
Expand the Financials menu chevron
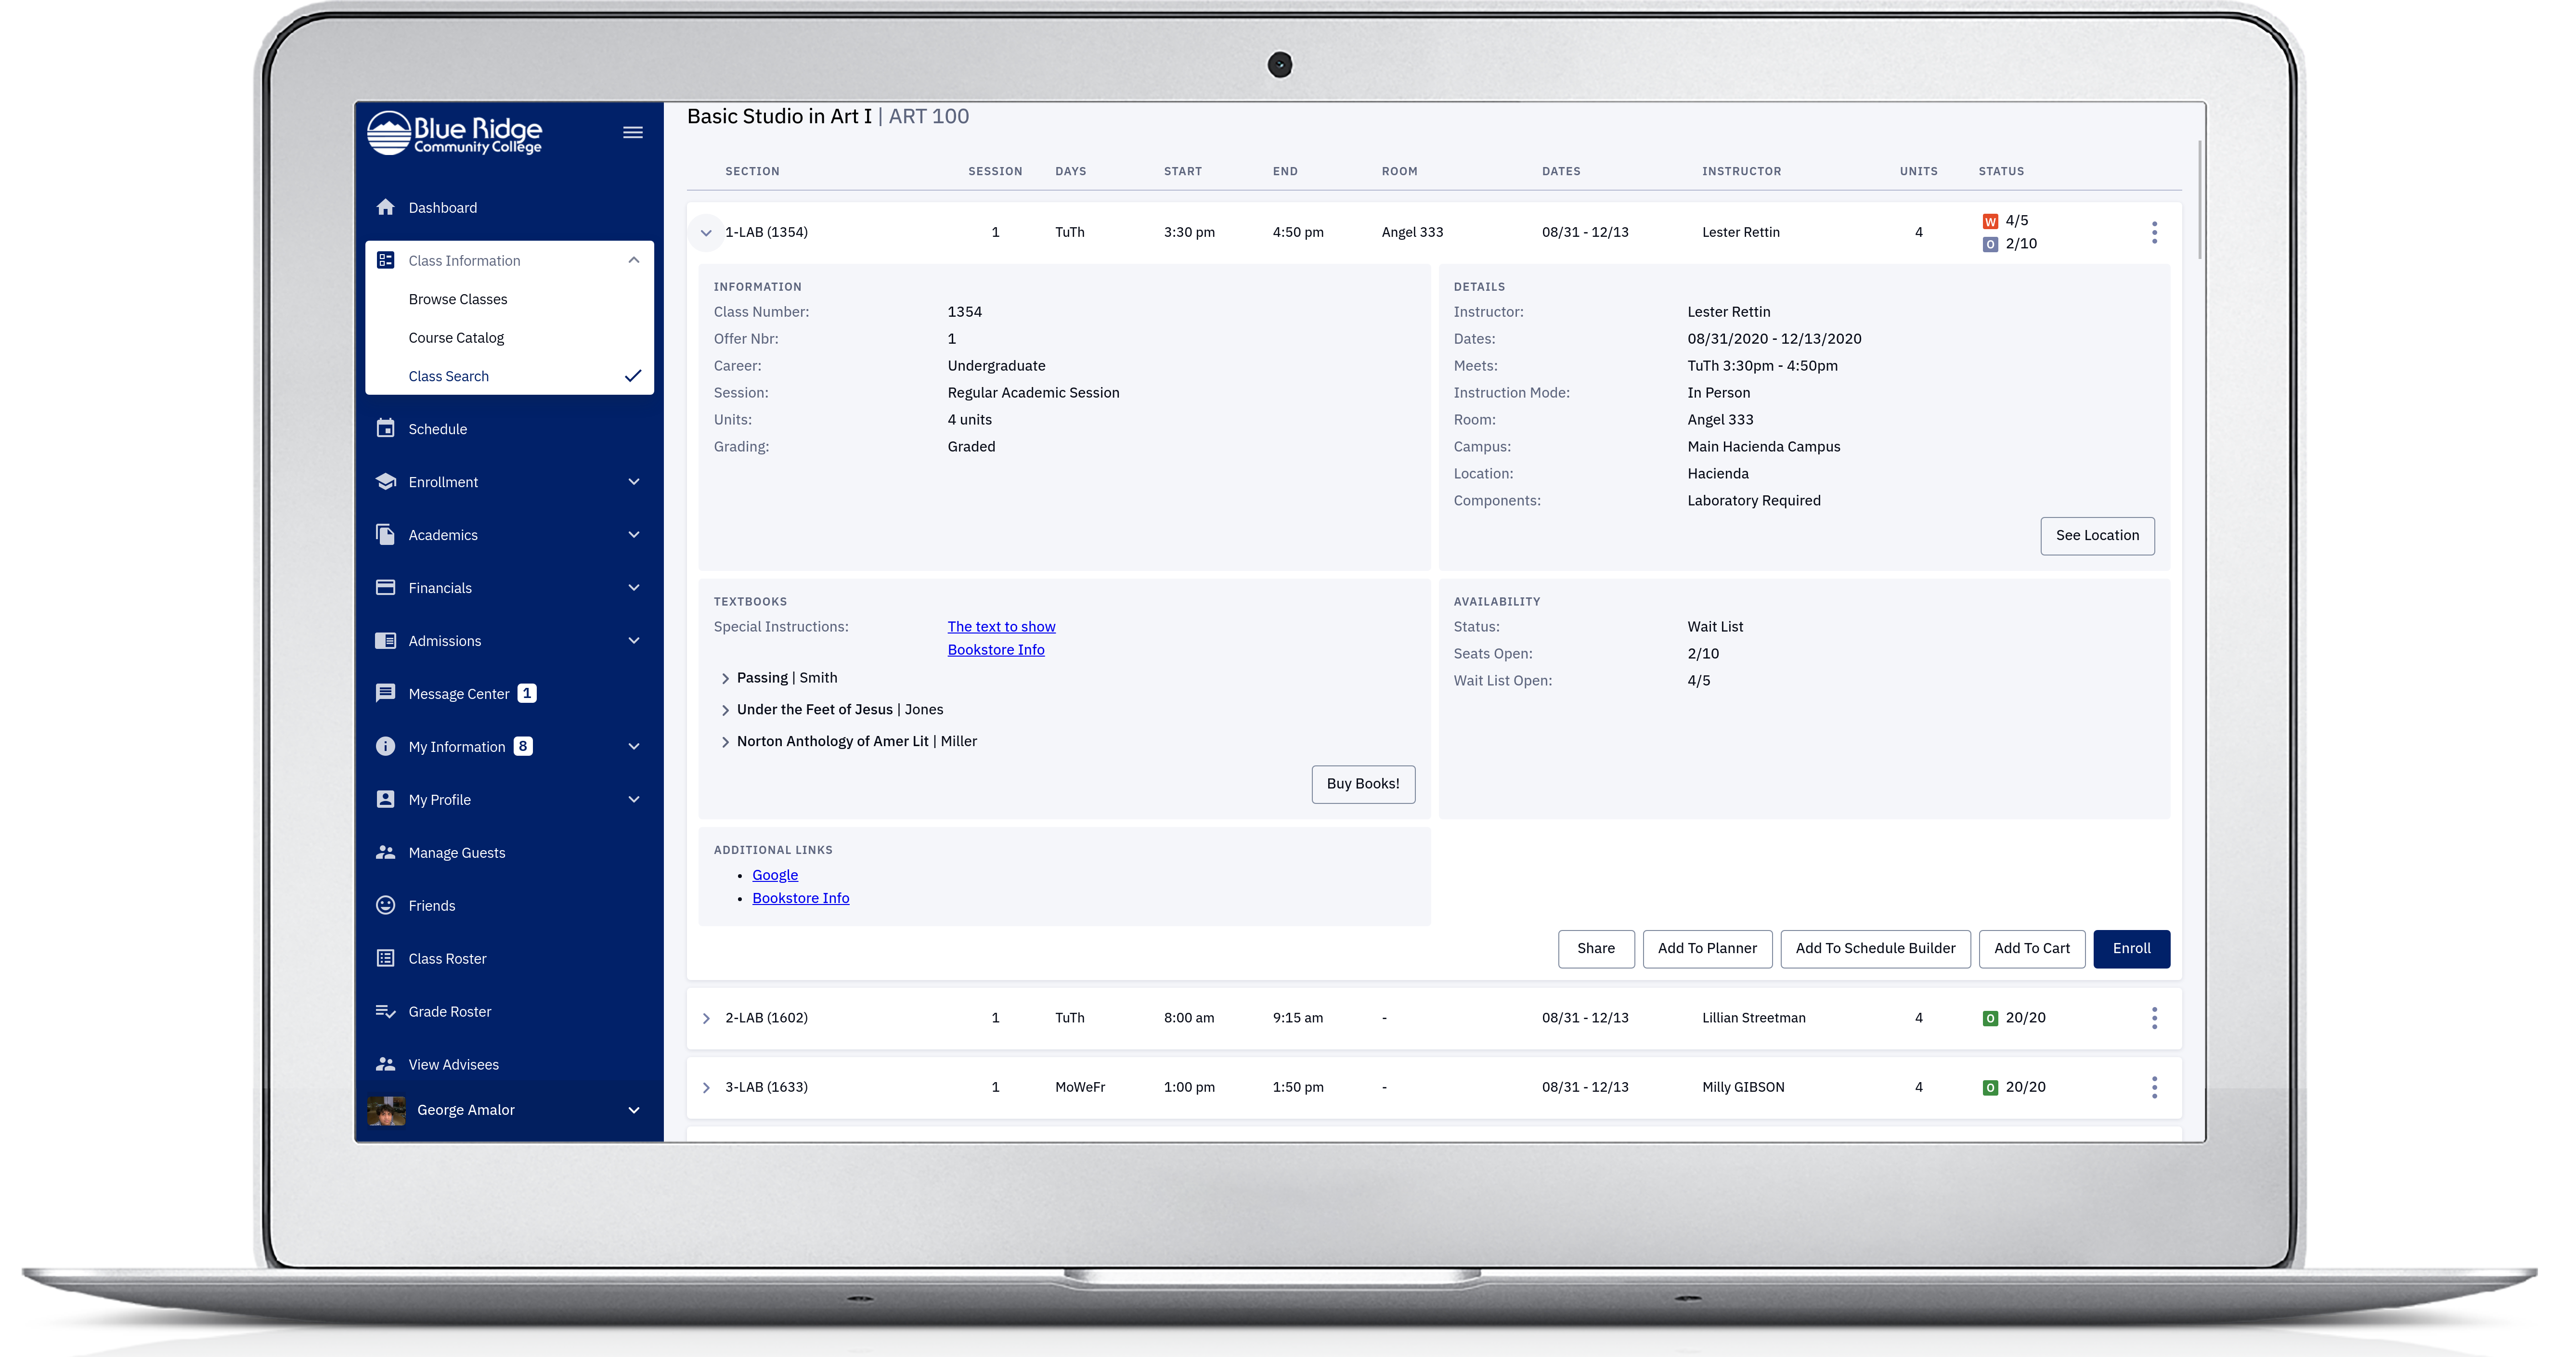(633, 587)
